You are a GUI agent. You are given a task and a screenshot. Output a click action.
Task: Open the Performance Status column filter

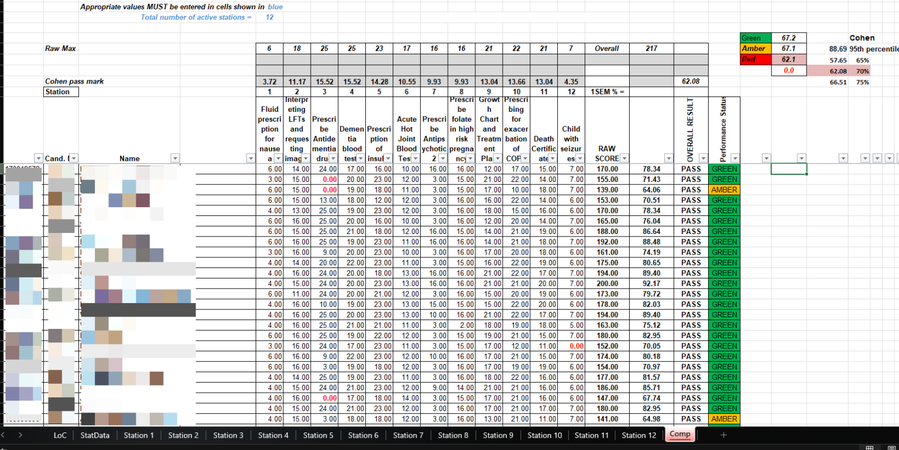735,158
